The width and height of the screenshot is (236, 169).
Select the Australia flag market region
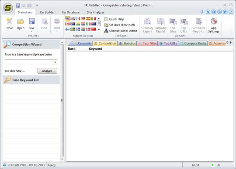73,24
